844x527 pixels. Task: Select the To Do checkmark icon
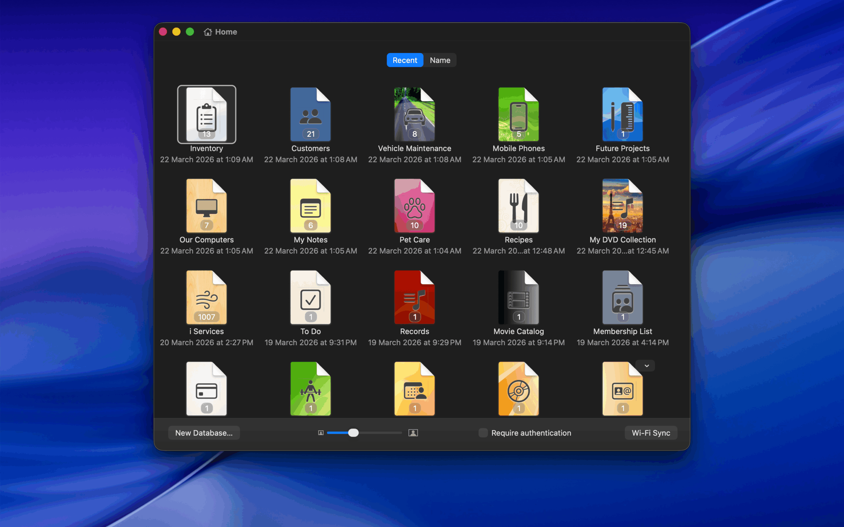[x=310, y=297]
